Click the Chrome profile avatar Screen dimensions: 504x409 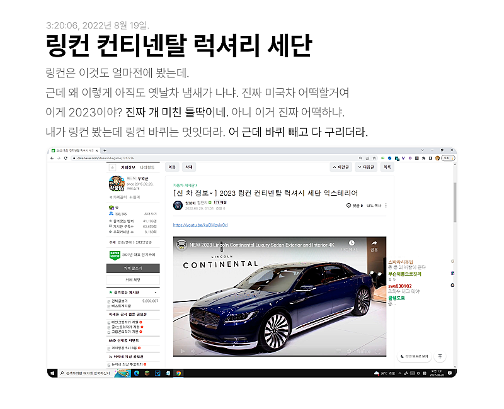[x=437, y=159]
